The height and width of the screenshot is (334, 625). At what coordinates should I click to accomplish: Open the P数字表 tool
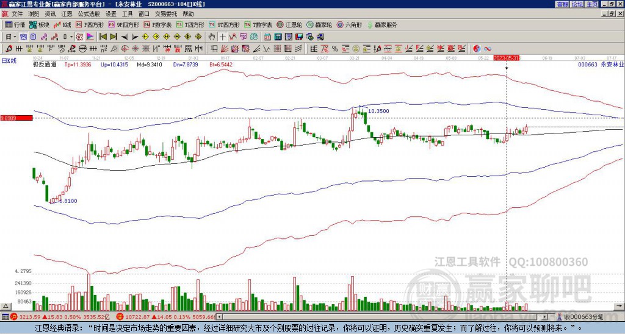tap(157, 24)
